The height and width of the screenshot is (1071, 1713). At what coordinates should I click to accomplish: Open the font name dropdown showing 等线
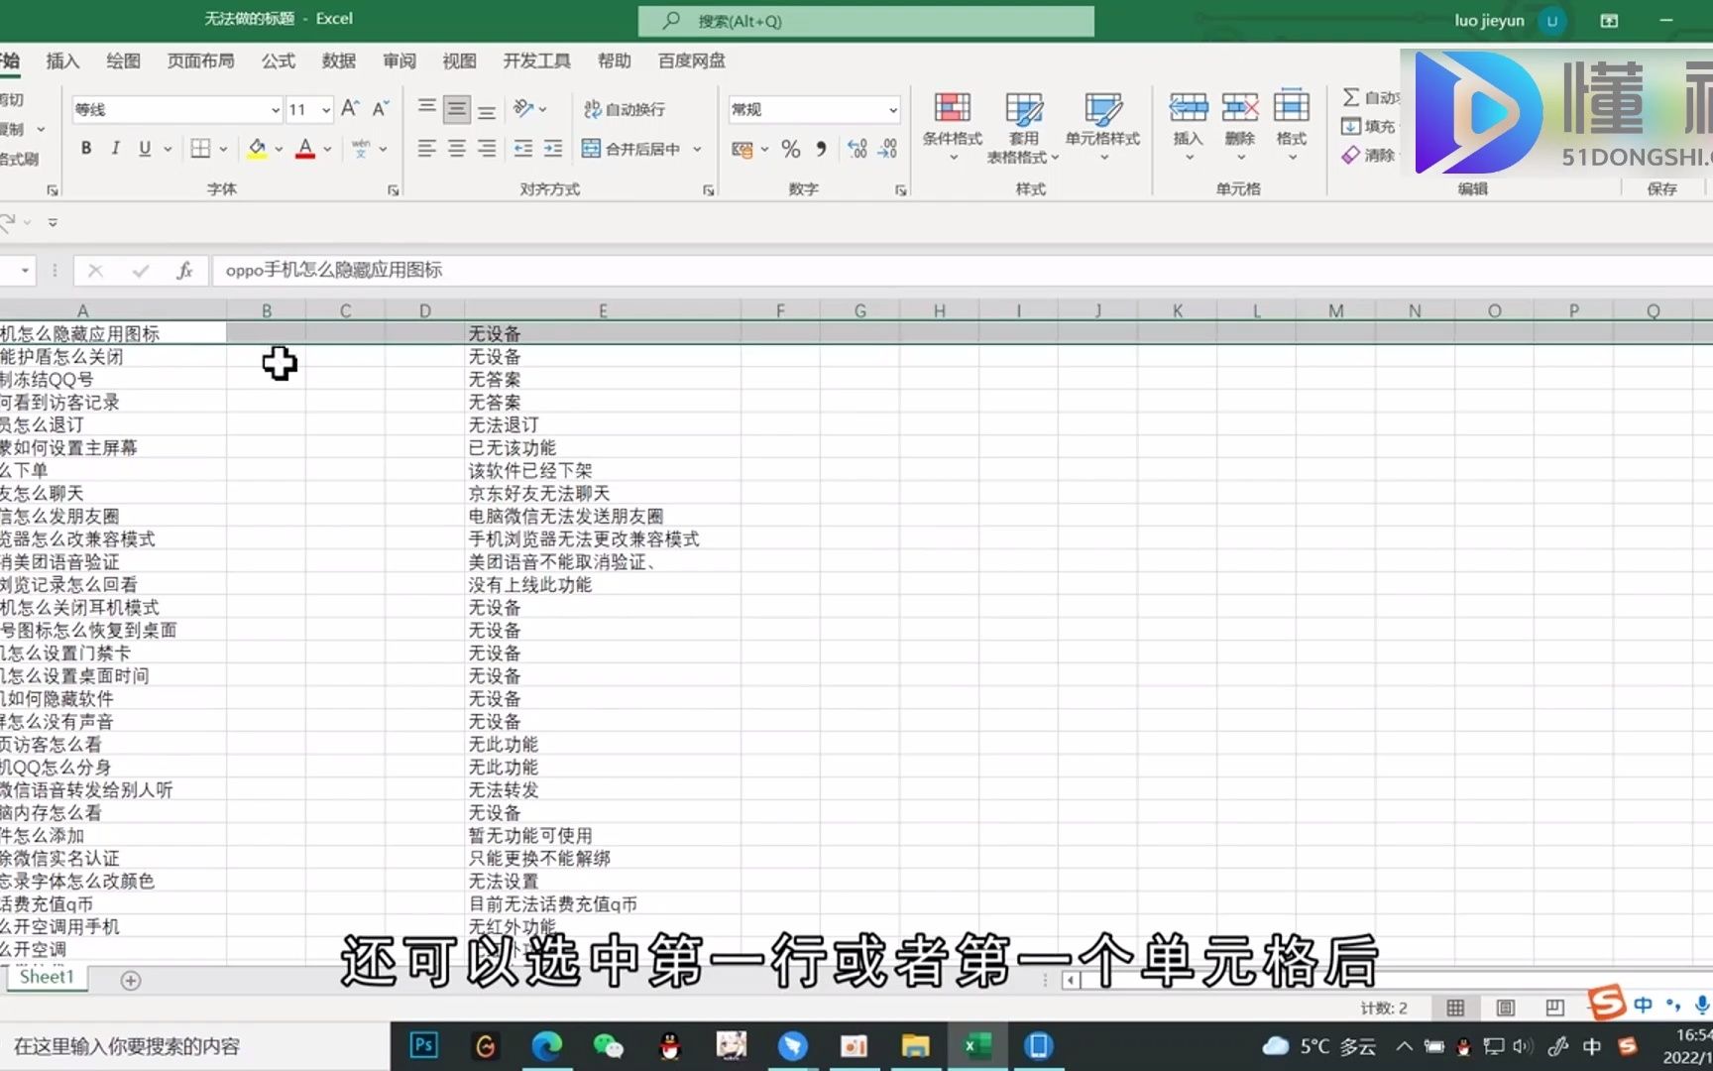(x=275, y=109)
